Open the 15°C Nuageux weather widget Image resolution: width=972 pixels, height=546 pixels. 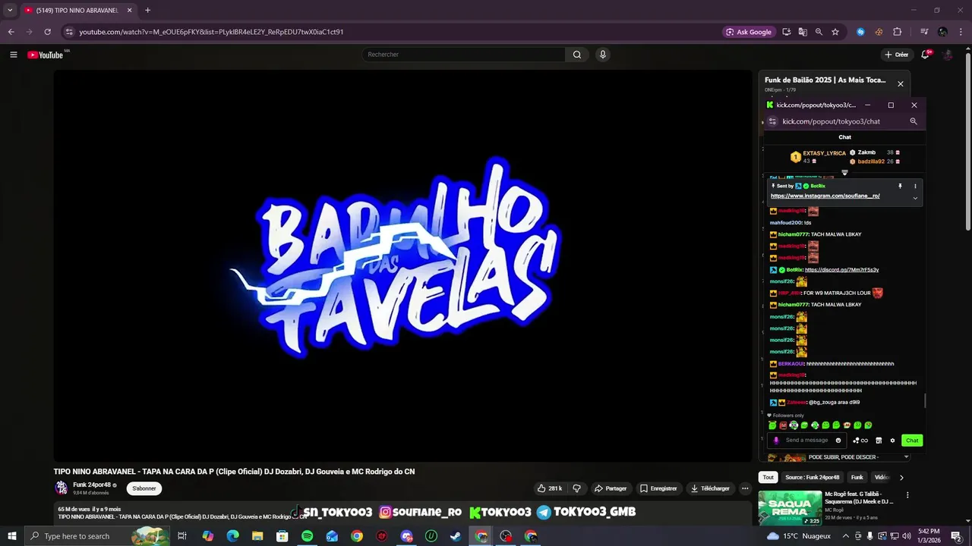pyautogui.click(x=799, y=536)
